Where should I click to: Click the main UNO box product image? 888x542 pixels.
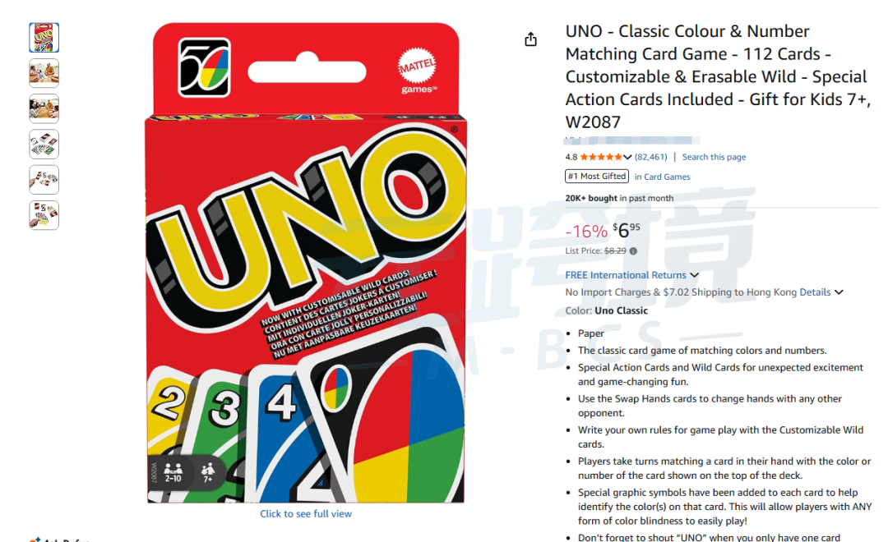307,263
